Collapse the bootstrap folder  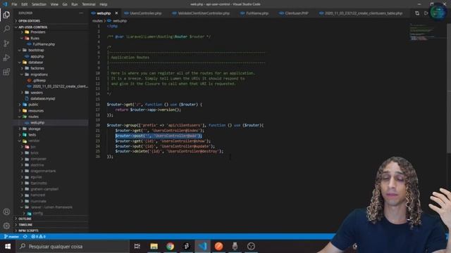36,50
